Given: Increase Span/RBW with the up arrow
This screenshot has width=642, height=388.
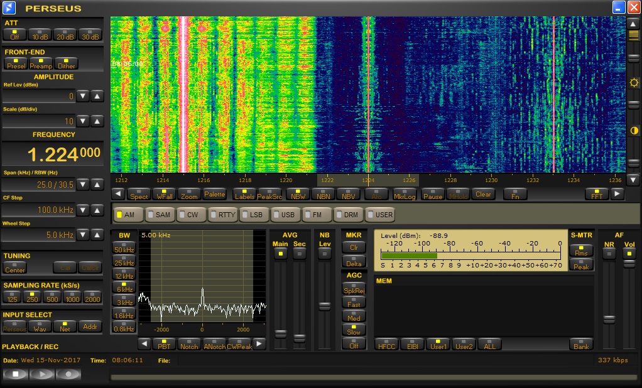Looking at the screenshot, I should (97, 185).
